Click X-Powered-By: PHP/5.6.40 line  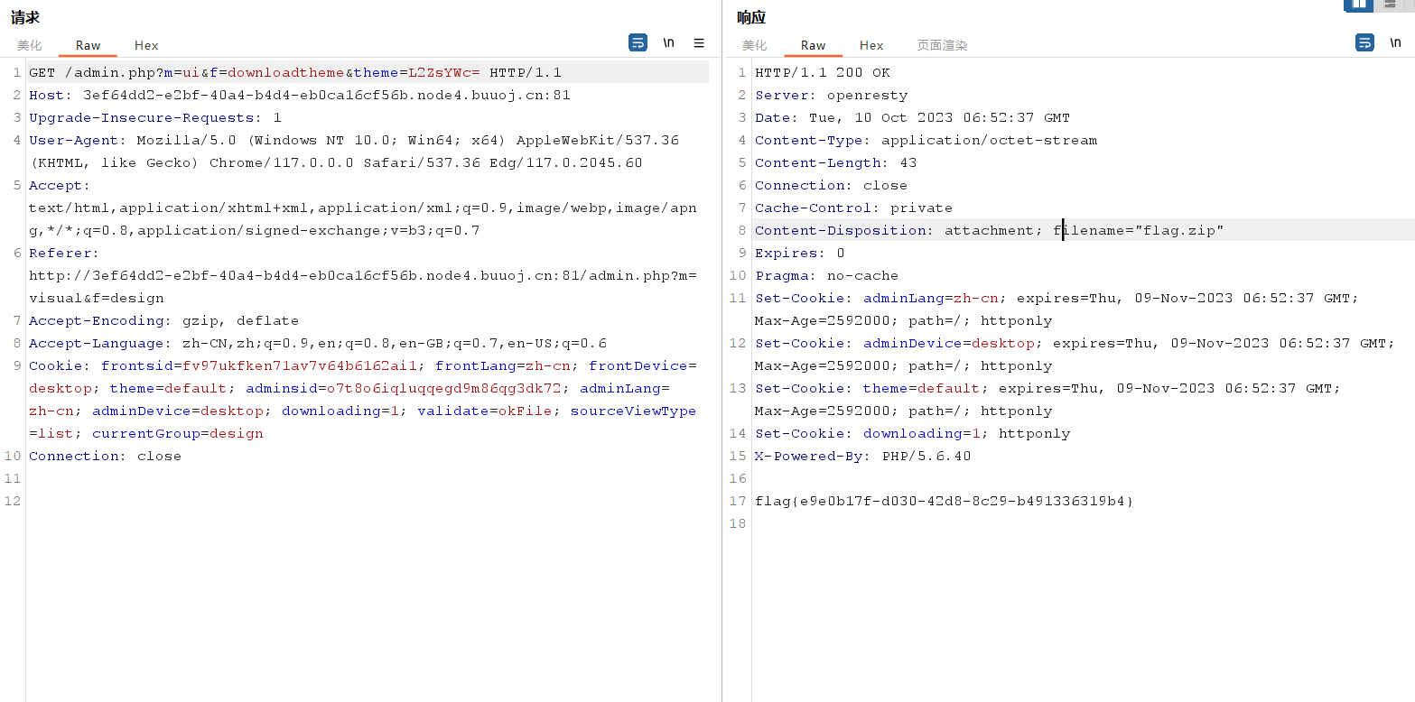pos(863,456)
